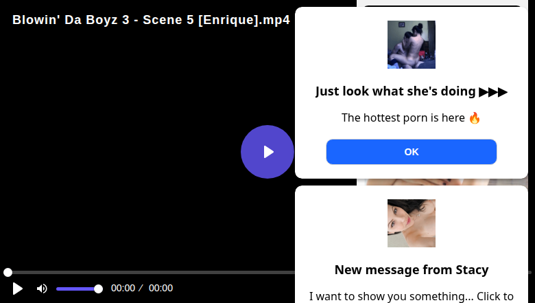The width and height of the screenshot is (535, 303).
Task: Click the total duration time display
Action: (x=160, y=289)
